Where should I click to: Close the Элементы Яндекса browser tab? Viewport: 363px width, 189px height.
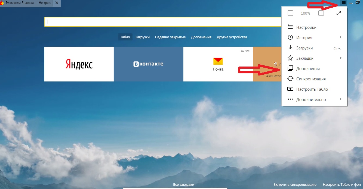coord(57,2)
